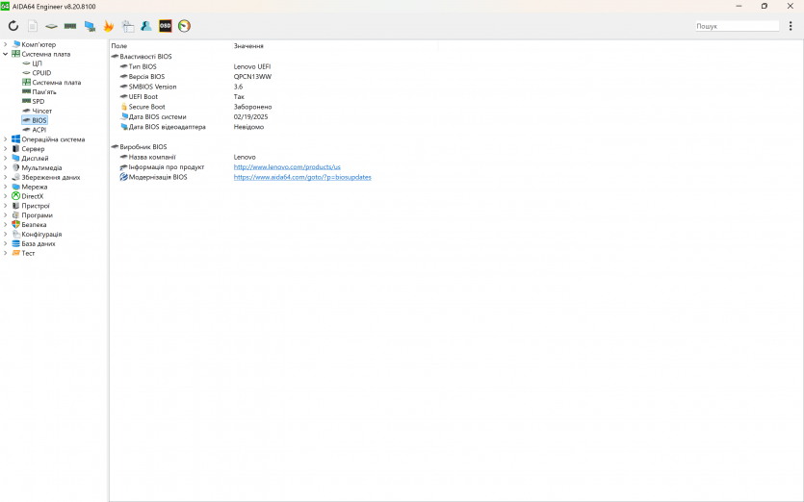Click the flame stability test icon
Viewport: 804px width, 502px height.
[x=109, y=26]
